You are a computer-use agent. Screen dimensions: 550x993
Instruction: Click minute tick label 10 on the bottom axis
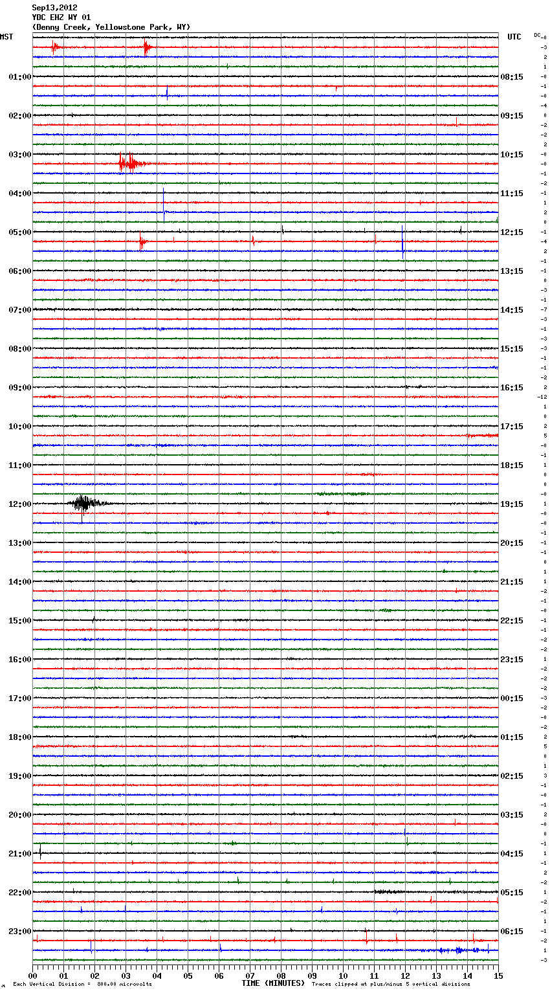[x=343, y=976]
